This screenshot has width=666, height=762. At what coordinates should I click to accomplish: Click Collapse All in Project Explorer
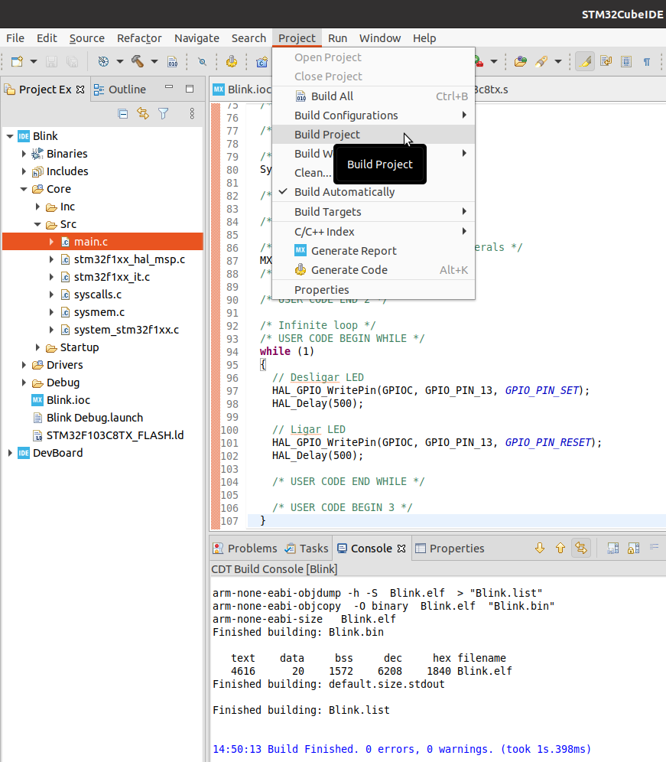point(123,114)
